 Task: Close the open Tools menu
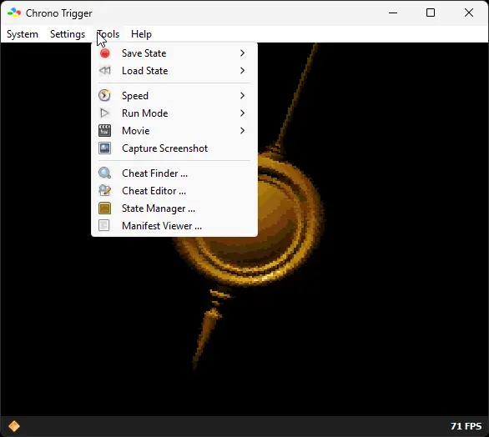point(108,34)
